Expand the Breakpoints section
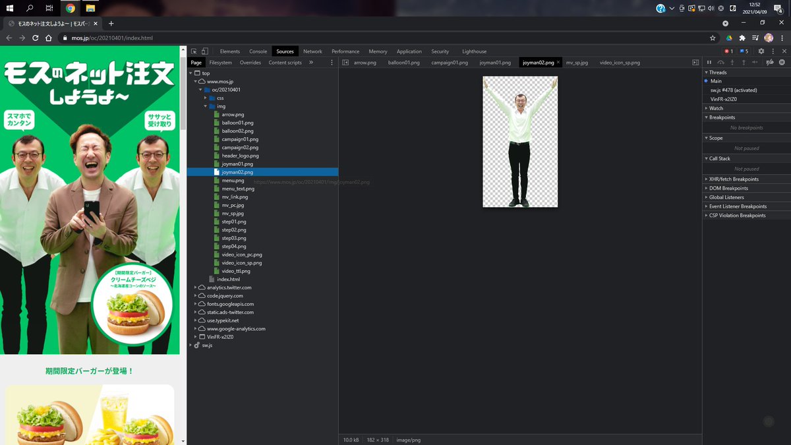The width and height of the screenshot is (791, 445). tap(722, 117)
